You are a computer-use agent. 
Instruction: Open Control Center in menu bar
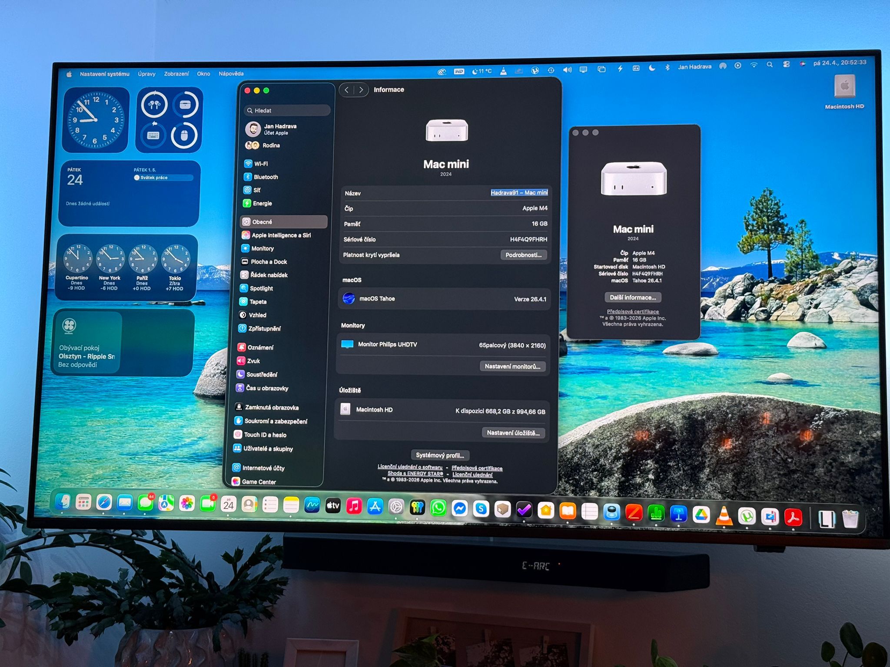point(786,64)
